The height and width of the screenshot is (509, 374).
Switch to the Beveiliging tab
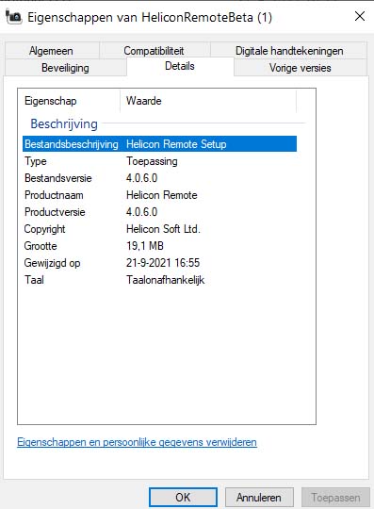65,68
